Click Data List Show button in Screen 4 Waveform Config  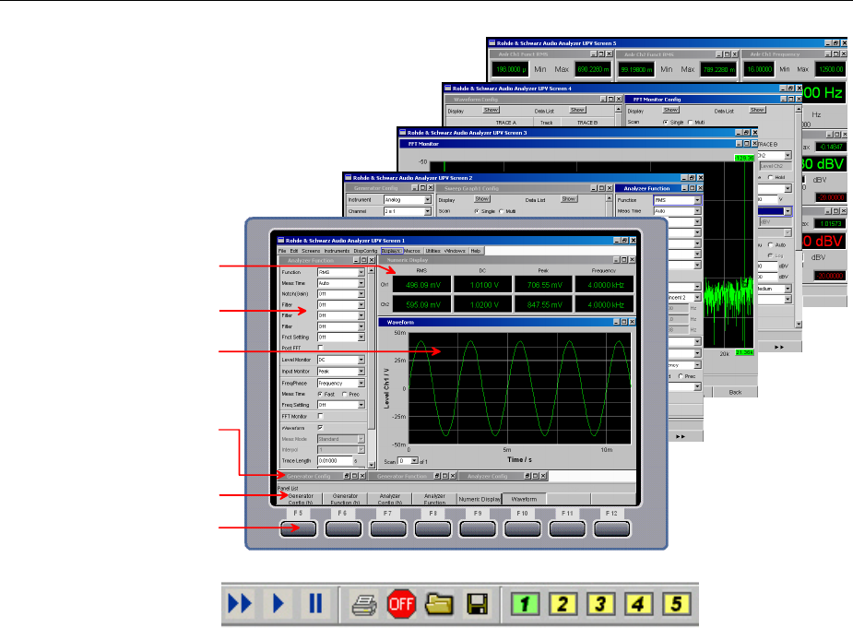click(577, 110)
